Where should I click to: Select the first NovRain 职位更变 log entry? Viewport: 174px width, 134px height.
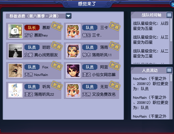pos(151,84)
